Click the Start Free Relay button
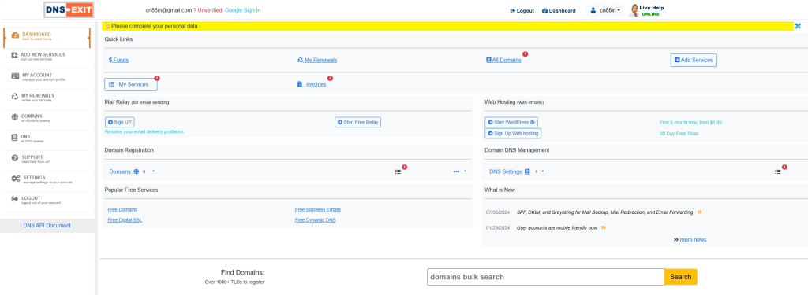This screenshot has height=295, width=808. (x=357, y=122)
